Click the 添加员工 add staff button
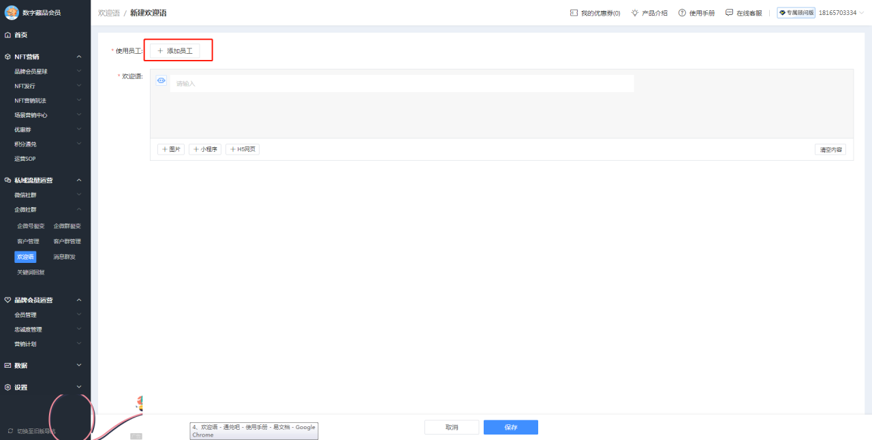 click(178, 49)
